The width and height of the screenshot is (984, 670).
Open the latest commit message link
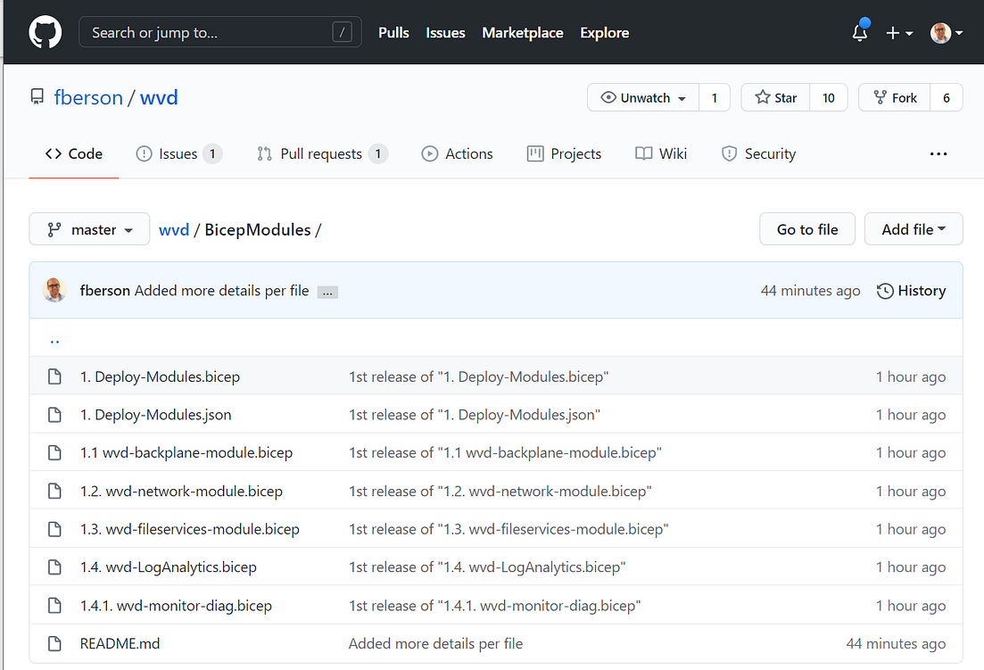point(221,291)
